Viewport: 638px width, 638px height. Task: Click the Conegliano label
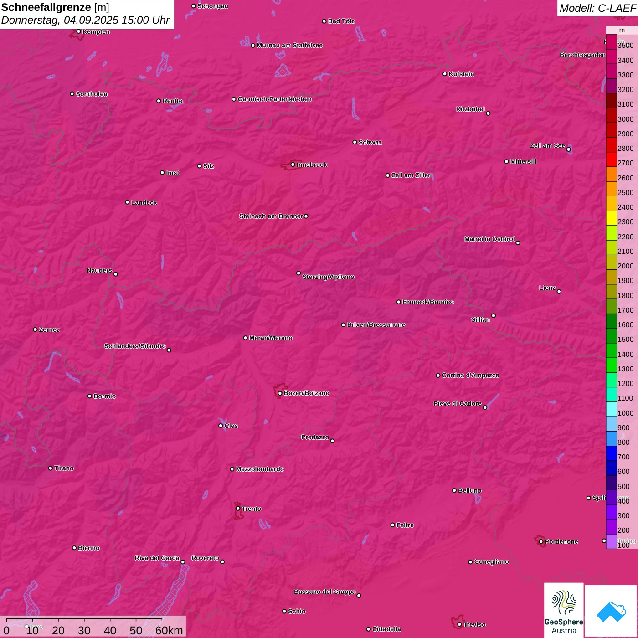click(491, 561)
